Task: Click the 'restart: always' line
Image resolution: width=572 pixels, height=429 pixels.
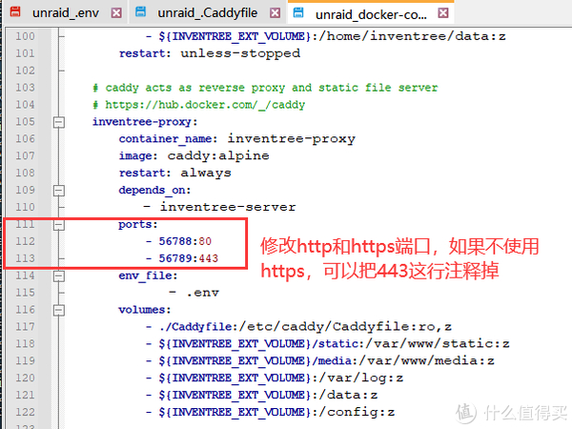Action: pyautogui.click(x=175, y=173)
